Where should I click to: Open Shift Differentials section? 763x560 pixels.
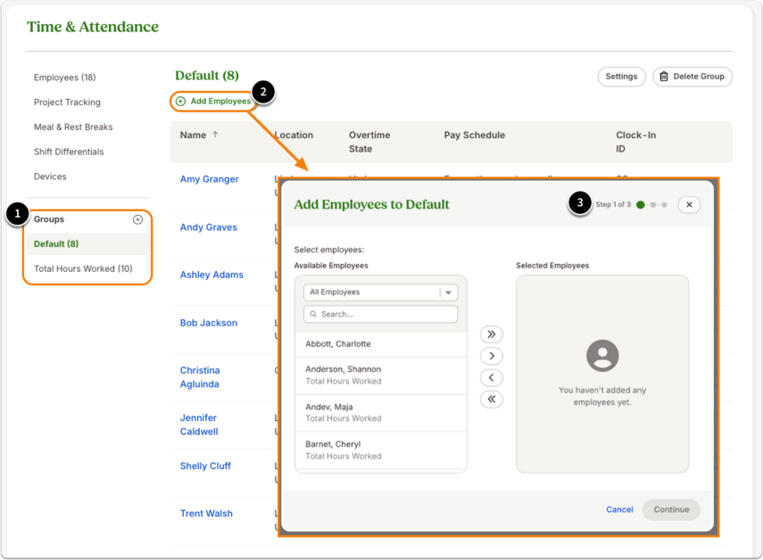[x=69, y=152]
